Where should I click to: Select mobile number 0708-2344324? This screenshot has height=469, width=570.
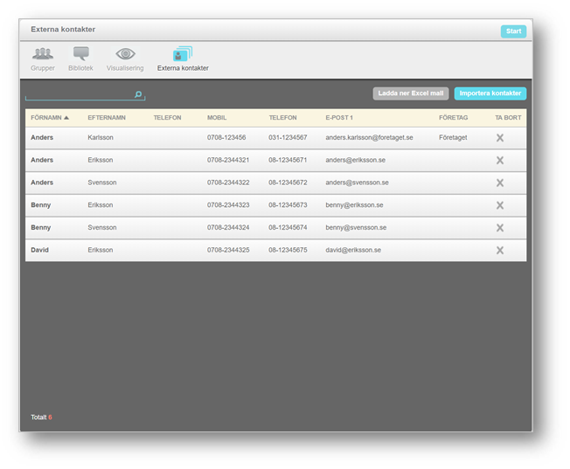click(x=228, y=228)
